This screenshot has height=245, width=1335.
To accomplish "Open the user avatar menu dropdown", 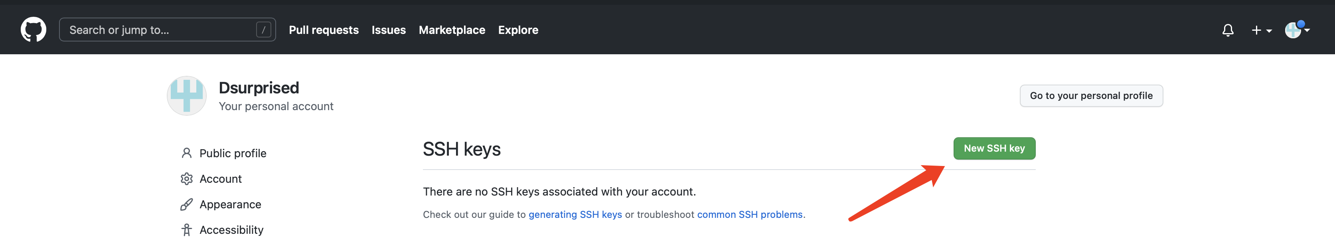I will [x=1297, y=30].
